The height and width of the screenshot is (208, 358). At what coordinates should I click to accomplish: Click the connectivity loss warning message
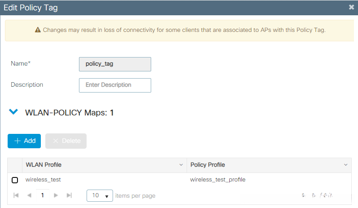point(184,30)
